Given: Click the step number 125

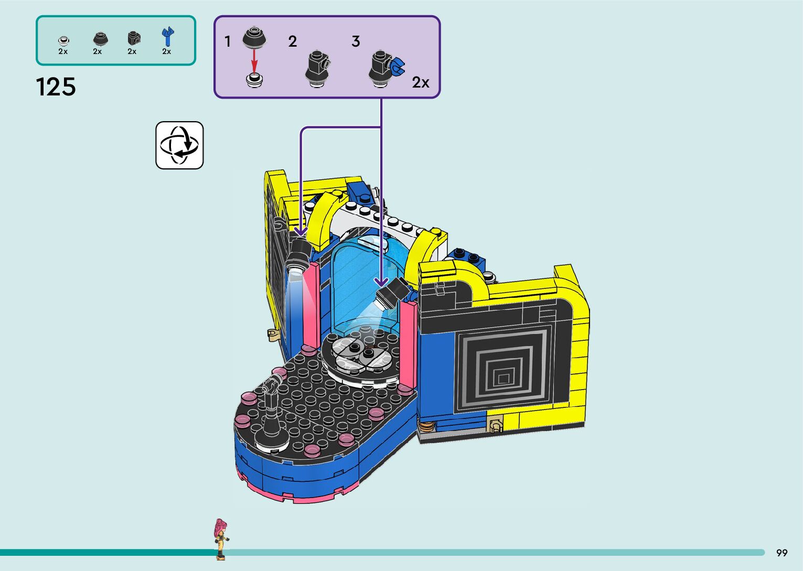Looking at the screenshot, I should coord(56,87).
